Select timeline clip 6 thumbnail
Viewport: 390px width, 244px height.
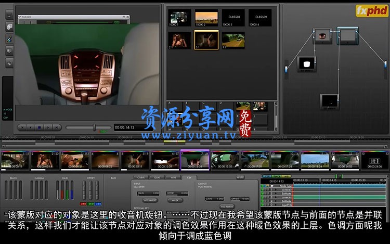165,161
